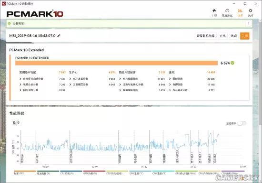Maximize the PCMark 10 window
The width and height of the screenshot is (262, 183).
[x=245, y=3]
